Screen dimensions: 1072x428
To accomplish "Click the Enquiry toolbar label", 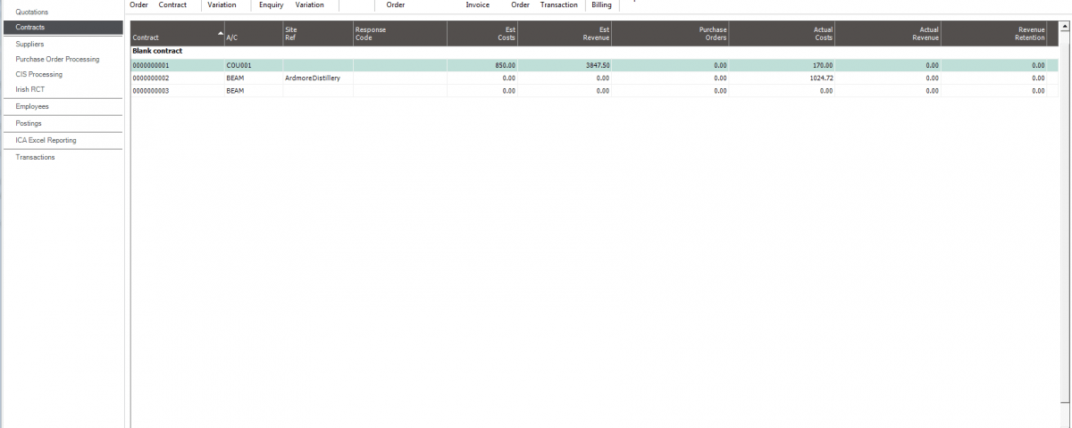I will 271,4.
